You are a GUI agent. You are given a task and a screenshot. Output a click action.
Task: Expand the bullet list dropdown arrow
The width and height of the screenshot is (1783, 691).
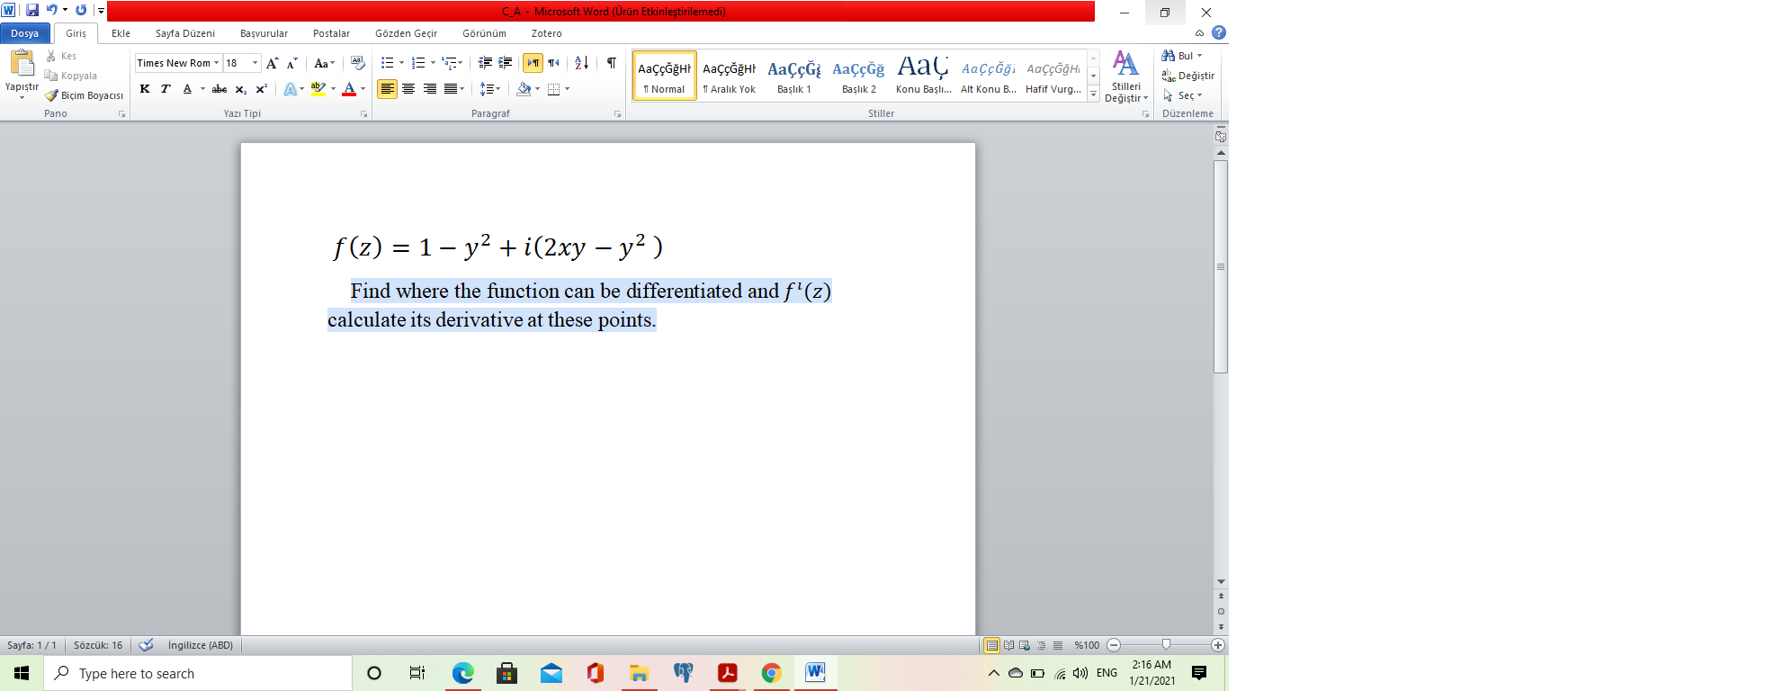pyautogui.click(x=401, y=63)
